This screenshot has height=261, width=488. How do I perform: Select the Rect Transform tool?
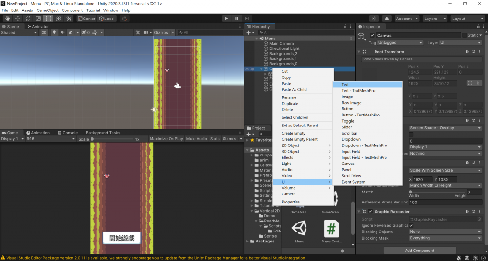[x=48, y=19]
